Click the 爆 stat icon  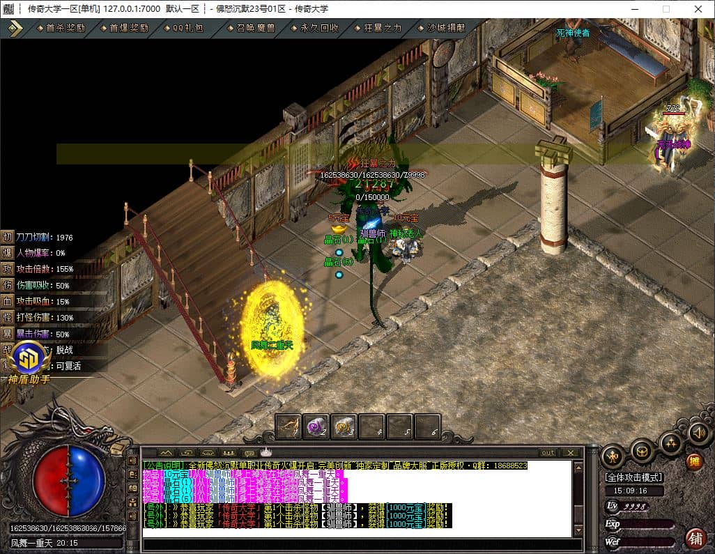7,252
